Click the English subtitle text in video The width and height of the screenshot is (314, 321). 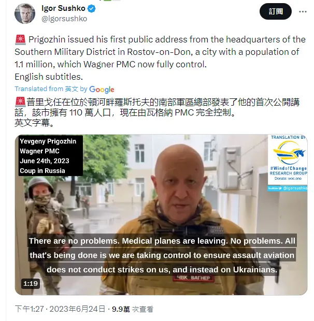click(162, 255)
